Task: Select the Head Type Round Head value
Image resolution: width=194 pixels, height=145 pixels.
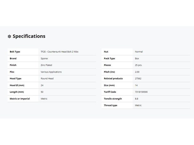Action: [47, 79]
